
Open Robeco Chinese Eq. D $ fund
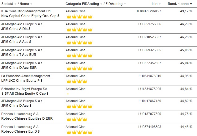tap(20, 131)
